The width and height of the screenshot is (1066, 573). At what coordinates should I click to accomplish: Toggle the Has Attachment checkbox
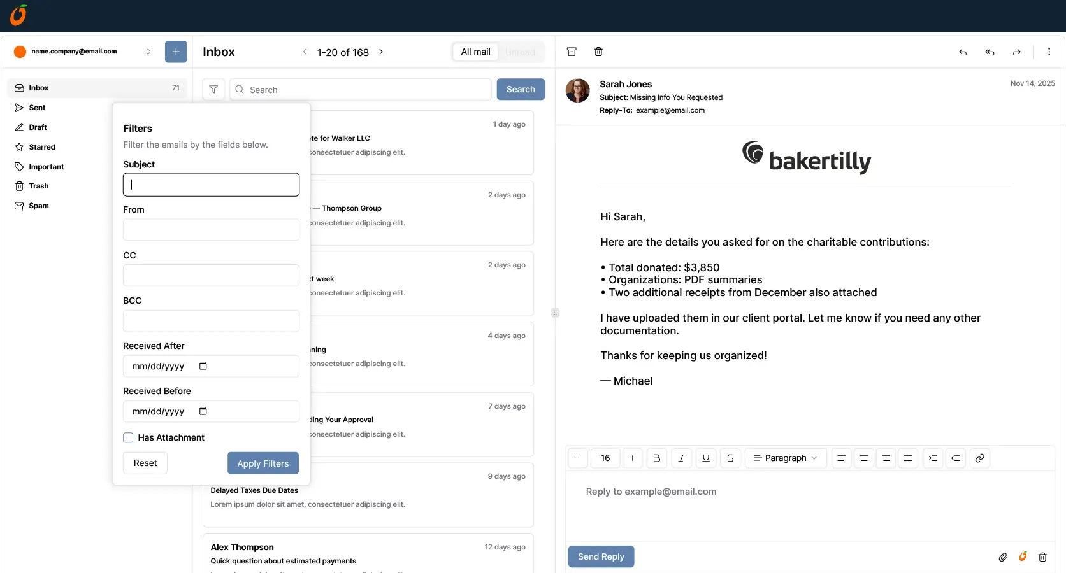tap(128, 437)
